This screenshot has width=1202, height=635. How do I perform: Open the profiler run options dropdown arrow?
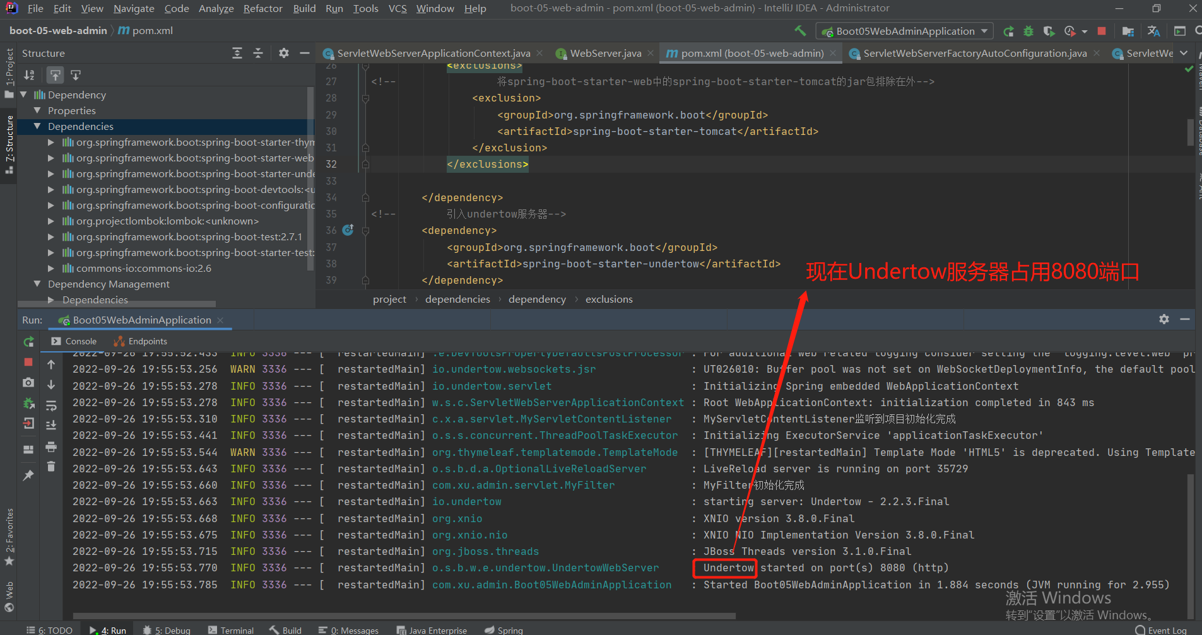coord(1085,31)
